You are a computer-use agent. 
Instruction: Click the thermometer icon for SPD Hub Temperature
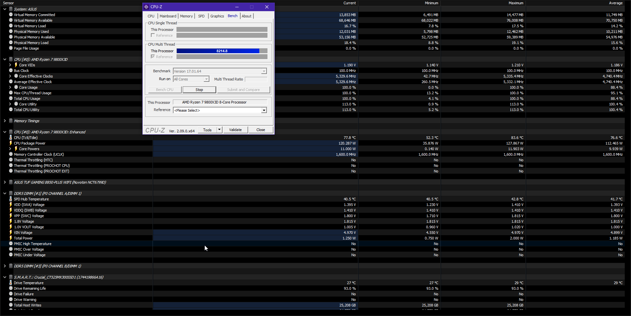[11, 199]
